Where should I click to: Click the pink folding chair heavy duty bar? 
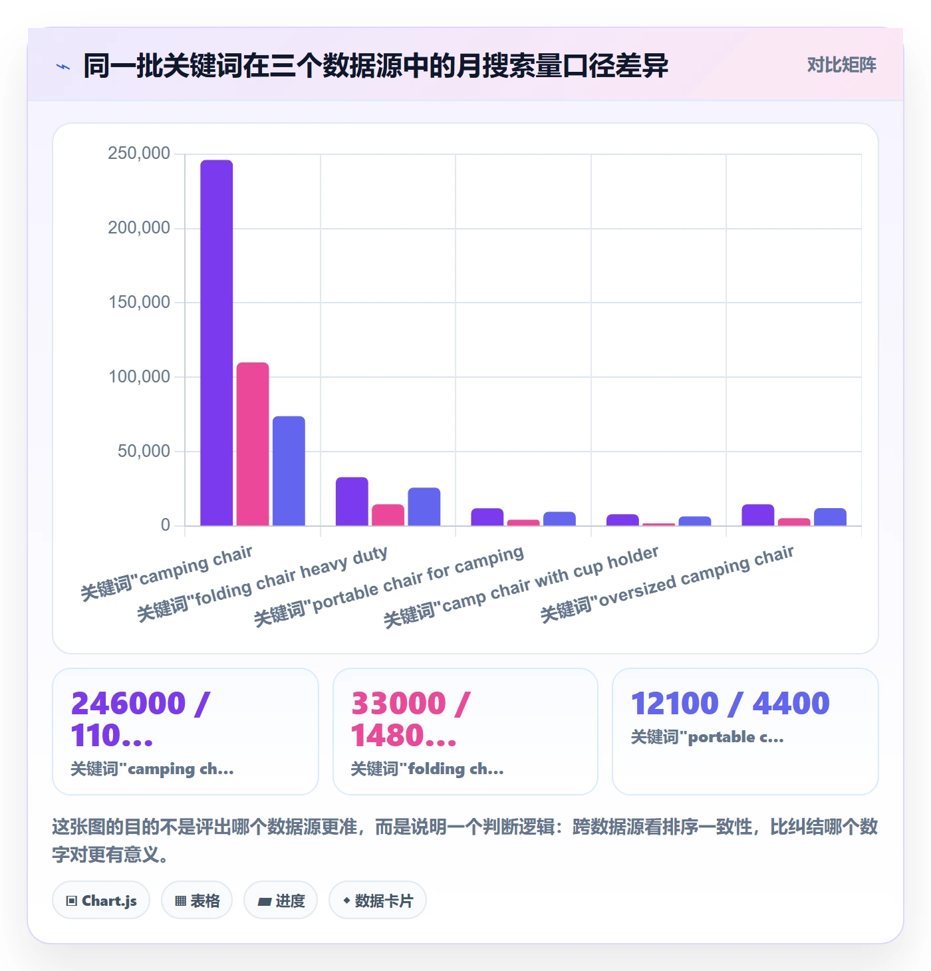tap(388, 515)
